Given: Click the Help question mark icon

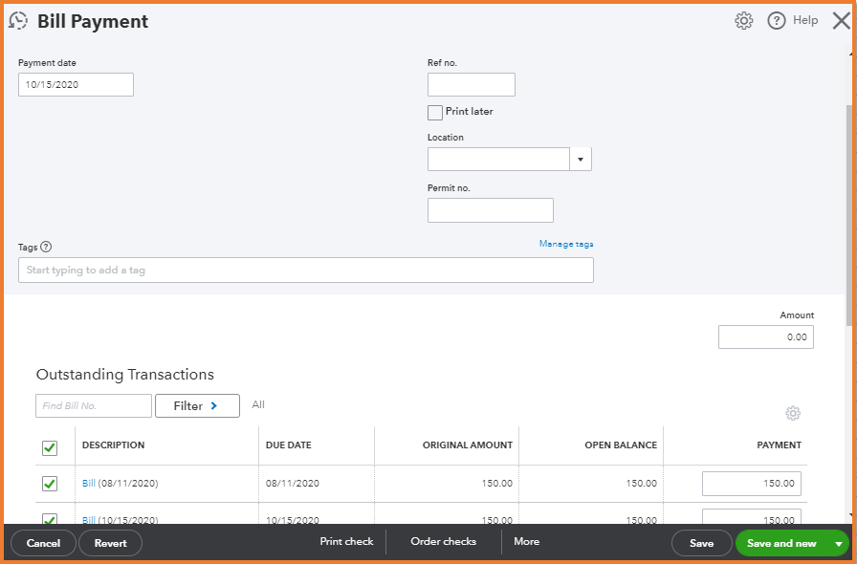Looking at the screenshot, I should tap(777, 21).
